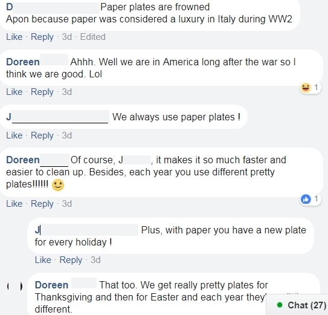Reply to Doreen's 'different pretty plates' comment
The height and width of the screenshot is (315, 328).
[42, 204]
